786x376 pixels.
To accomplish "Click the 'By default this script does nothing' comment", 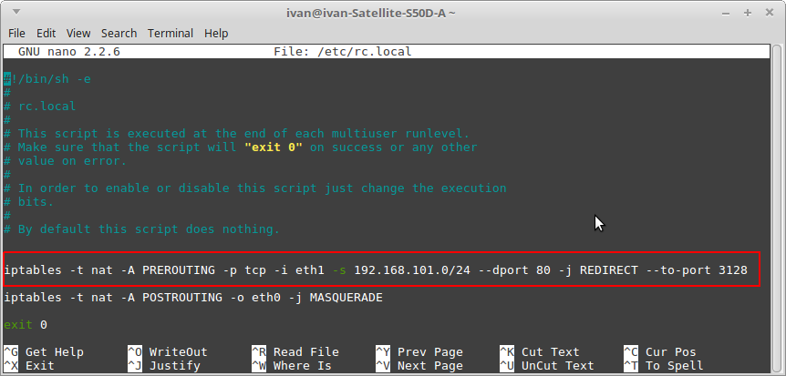I will (142, 229).
